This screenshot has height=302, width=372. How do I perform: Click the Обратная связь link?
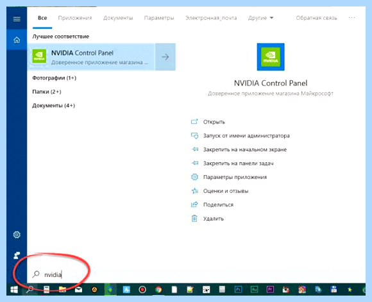316,18
